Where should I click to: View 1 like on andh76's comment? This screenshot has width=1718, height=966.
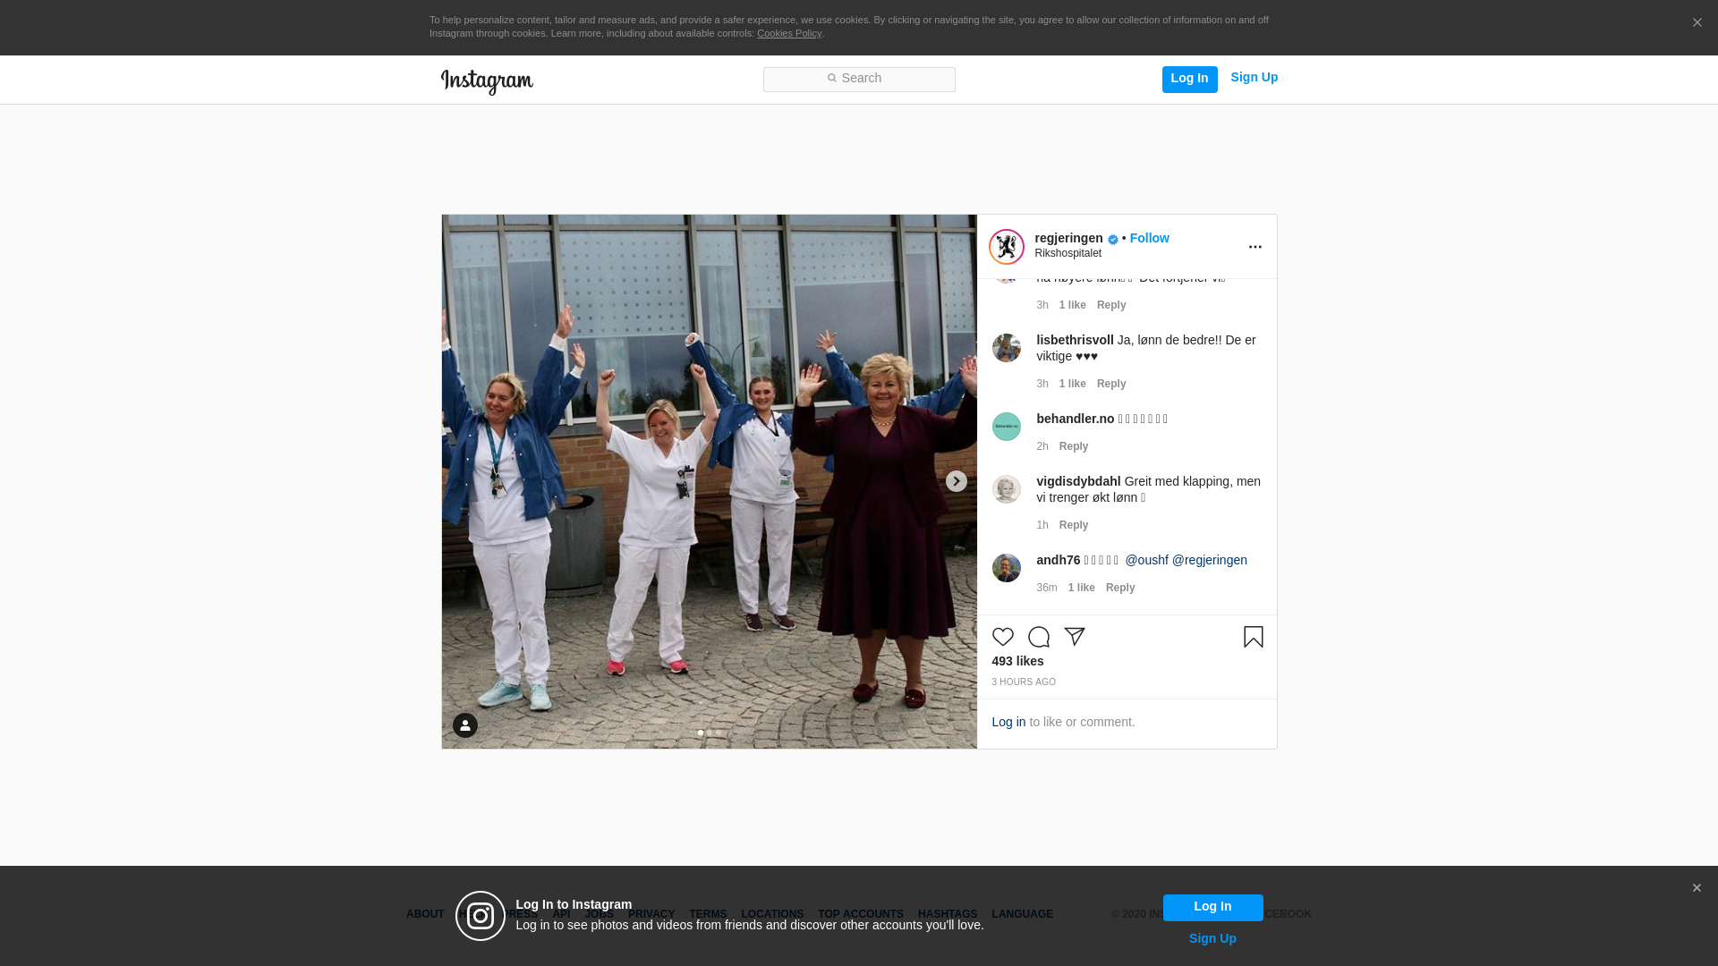pyautogui.click(x=1081, y=588)
